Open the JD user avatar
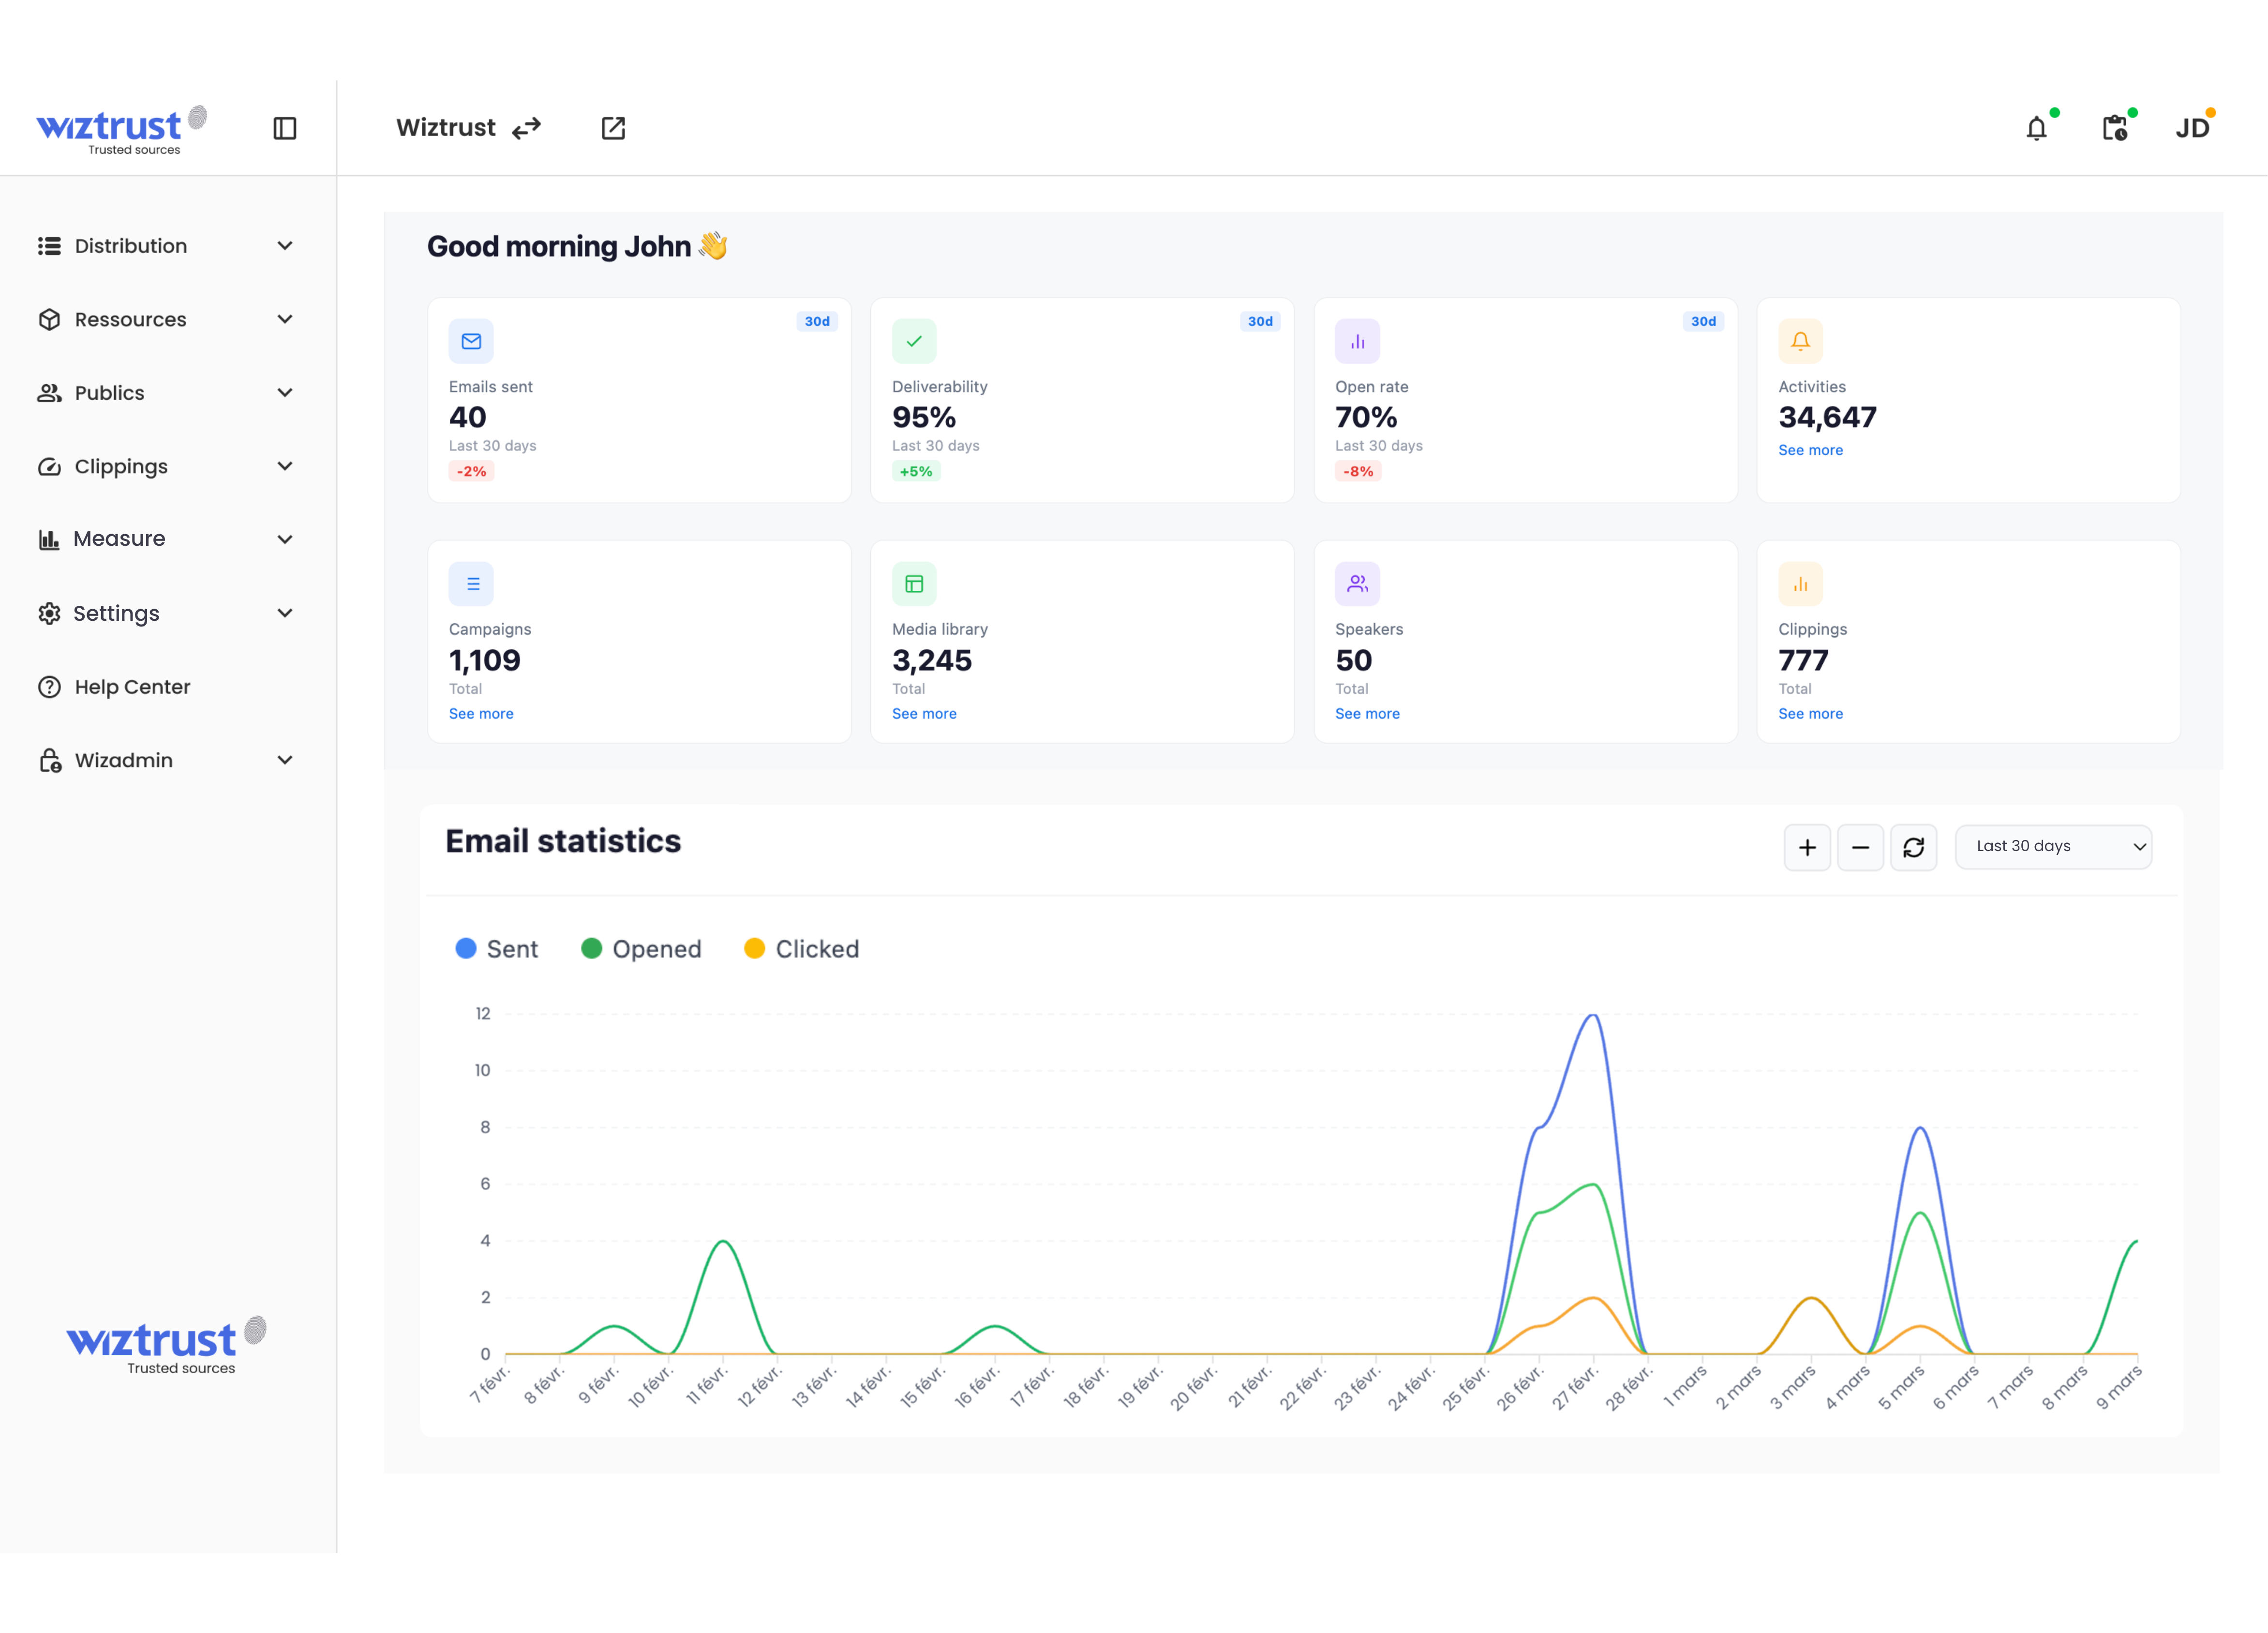The height and width of the screenshot is (1633, 2268). 2192,128
